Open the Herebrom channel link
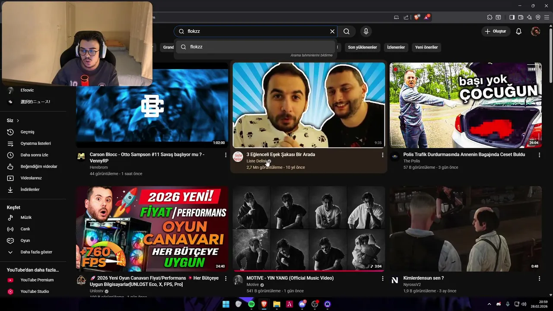Image resolution: width=553 pixels, height=311 pixels. (99, 167)
